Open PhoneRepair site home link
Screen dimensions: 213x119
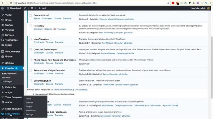tap(14, 8)
